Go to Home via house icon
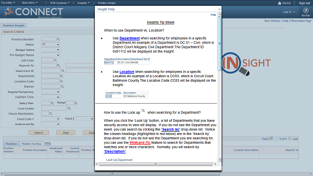Viewport: 313px width, 176px height. [279, 3]
